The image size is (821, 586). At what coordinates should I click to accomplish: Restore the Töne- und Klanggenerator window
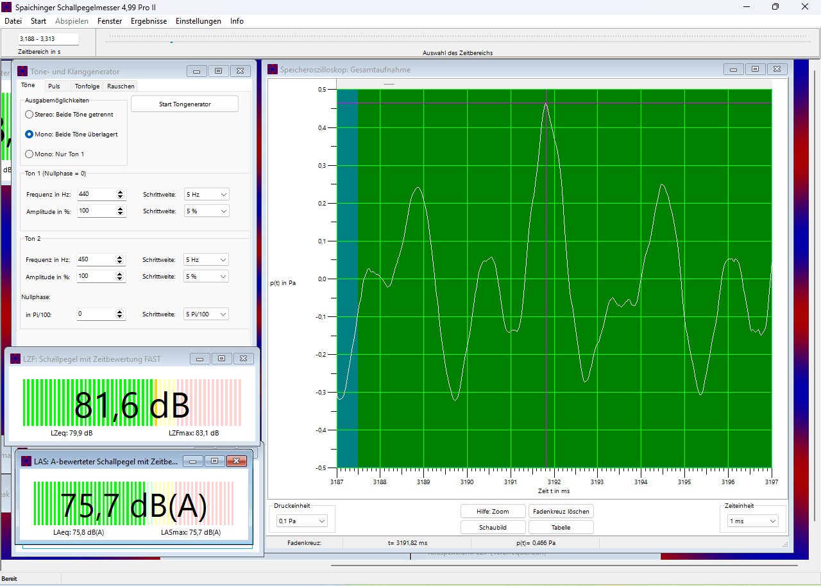pos(218,71)
